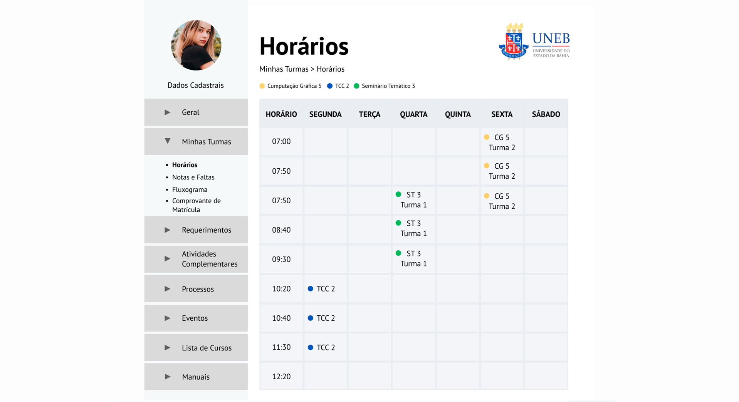The image size is (739, 402).
Task: Open the Fluxograma submenu item
Action: click(190, 189)
